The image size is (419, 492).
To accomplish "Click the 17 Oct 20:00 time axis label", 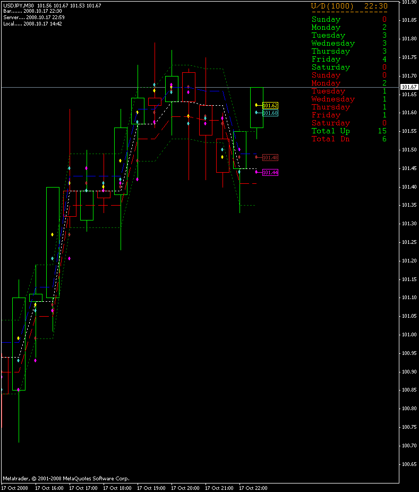I will (x=185, y=488).
